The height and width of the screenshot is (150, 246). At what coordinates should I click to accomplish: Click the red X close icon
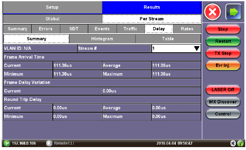point(212,12)
